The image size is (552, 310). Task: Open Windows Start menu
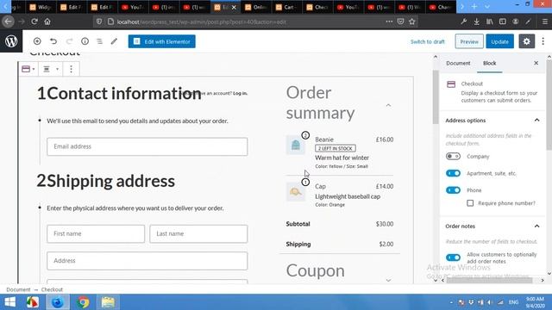pyautogui.click(x=9, y=302)
